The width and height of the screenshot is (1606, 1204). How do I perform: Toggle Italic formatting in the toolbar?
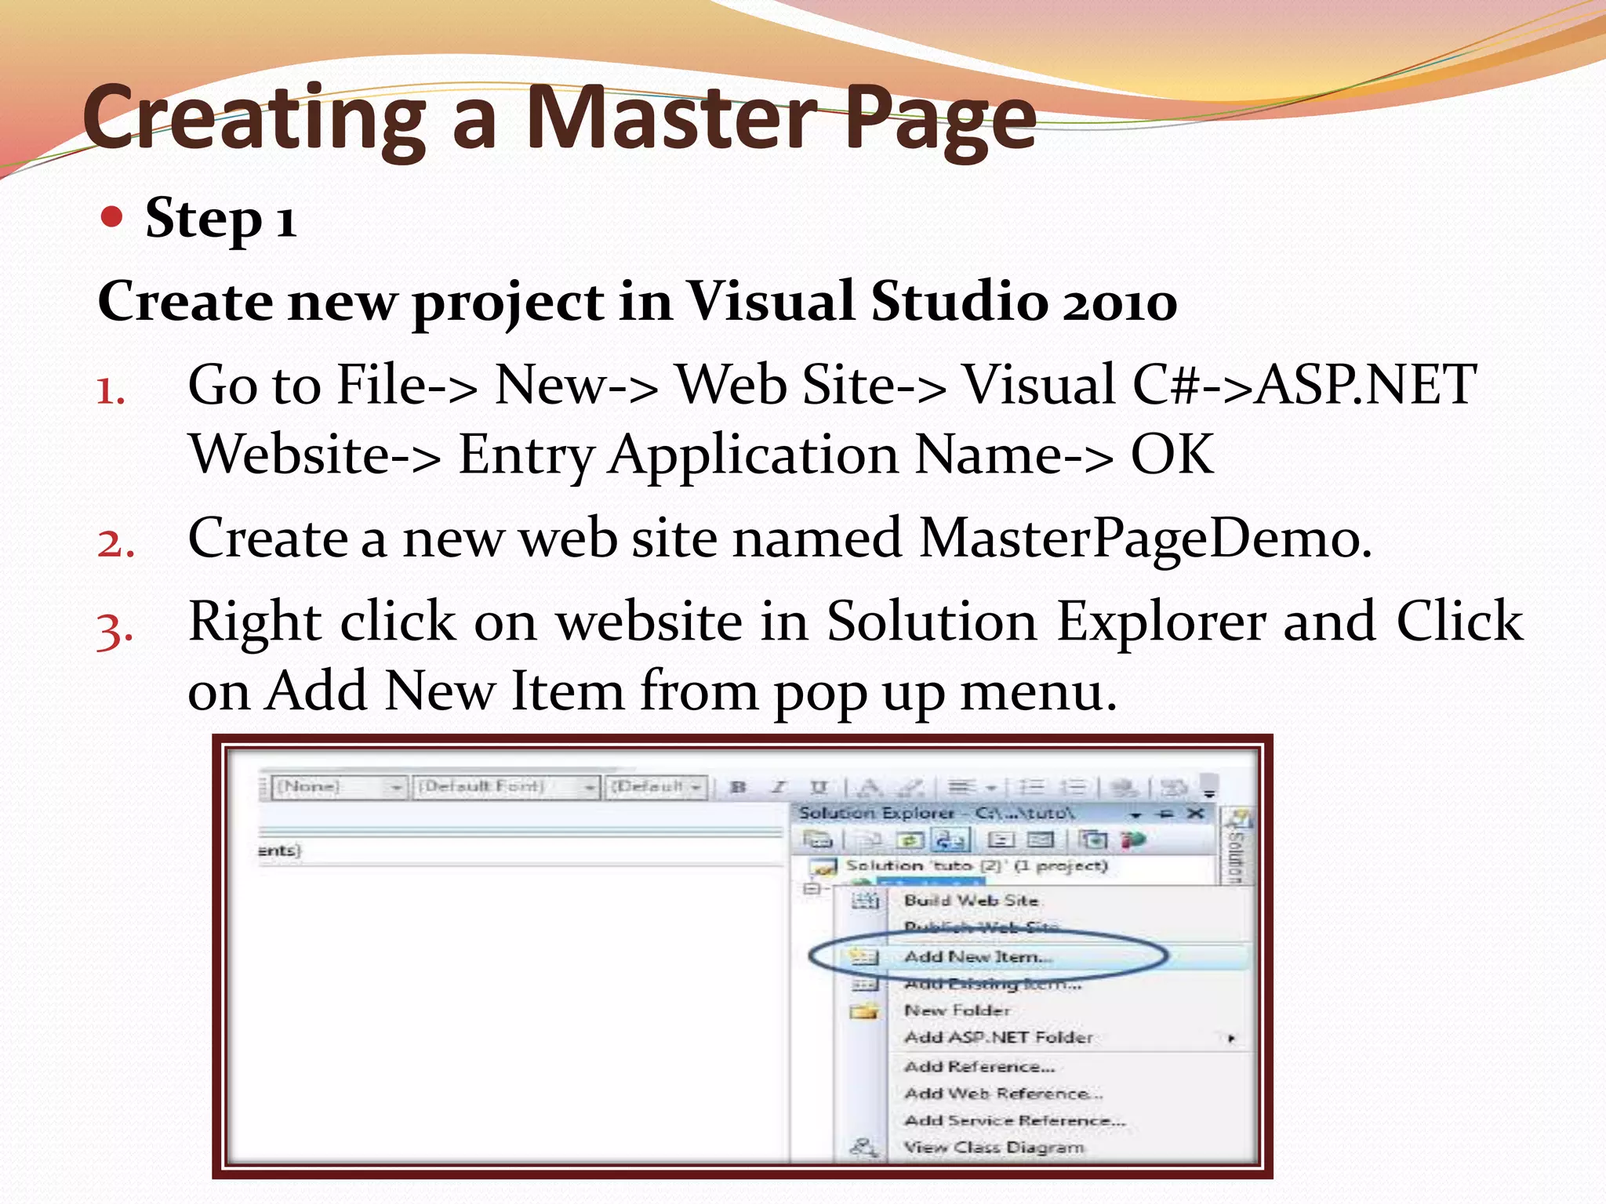coord(778,787)
